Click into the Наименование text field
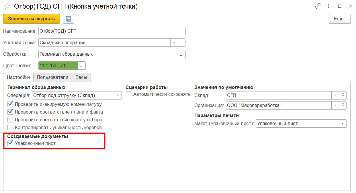 [x=112, y=31]
